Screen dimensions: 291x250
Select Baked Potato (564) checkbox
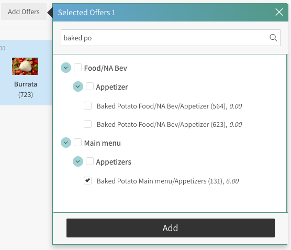[x=87, y=105]
